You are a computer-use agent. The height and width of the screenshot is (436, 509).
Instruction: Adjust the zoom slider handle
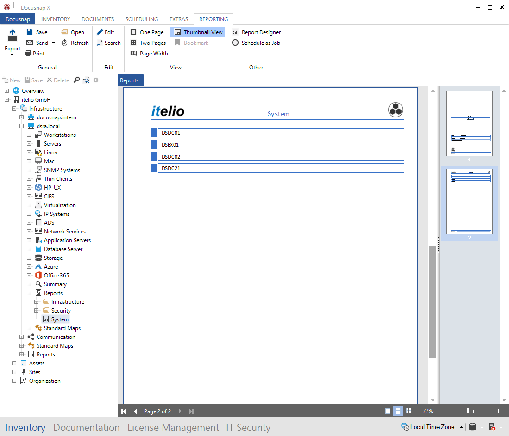468,411
